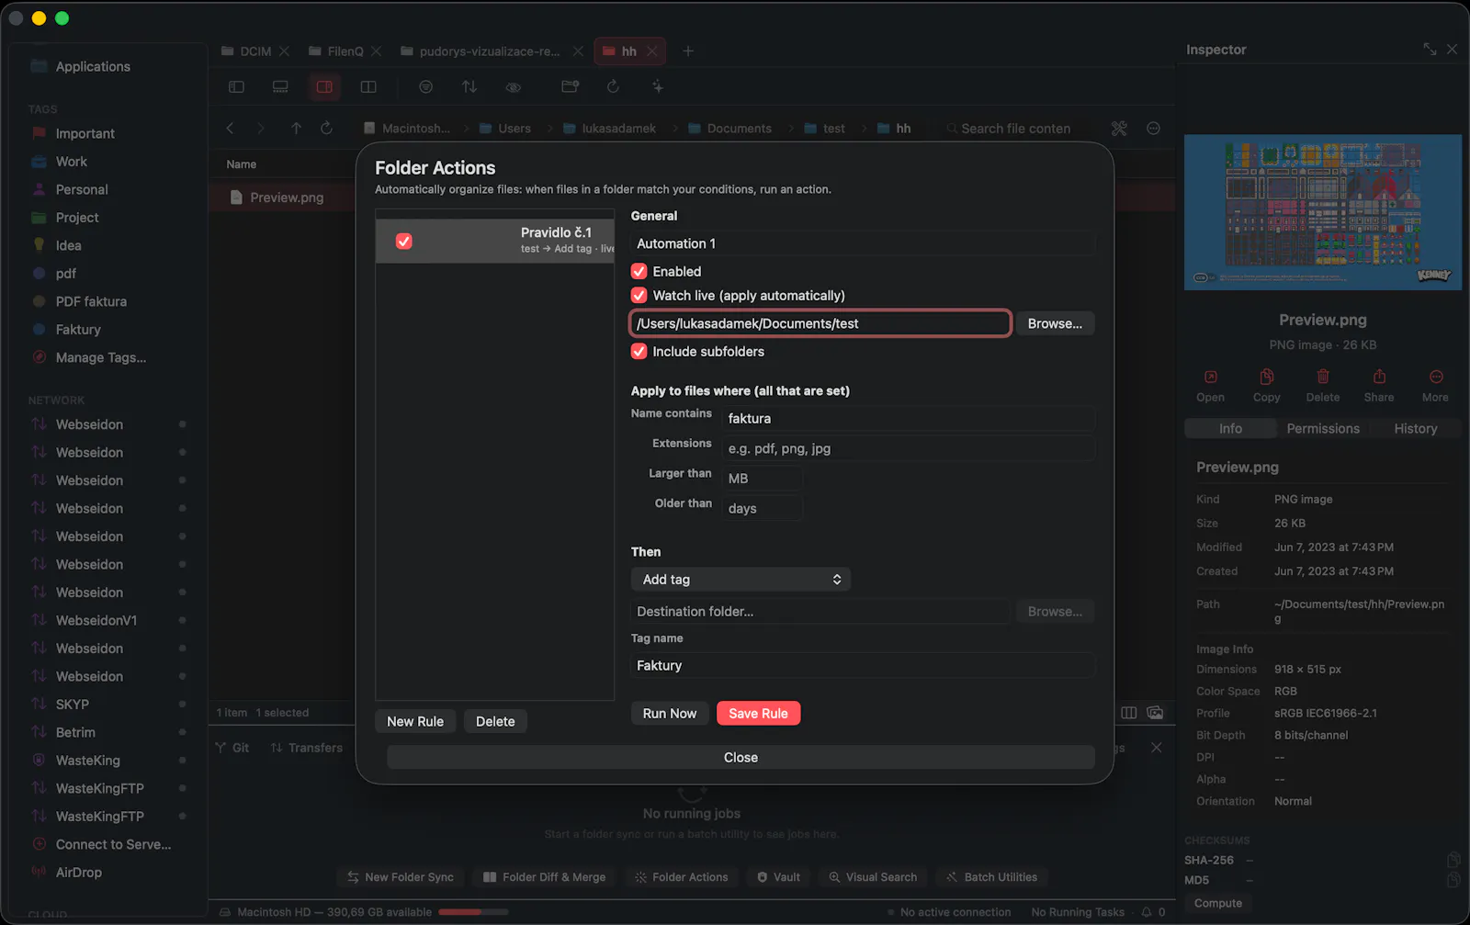The width and height of the screenshot is (1470, 925).
Task: Select the Info tab in Inspector
Action: (x=1231, y=429)
